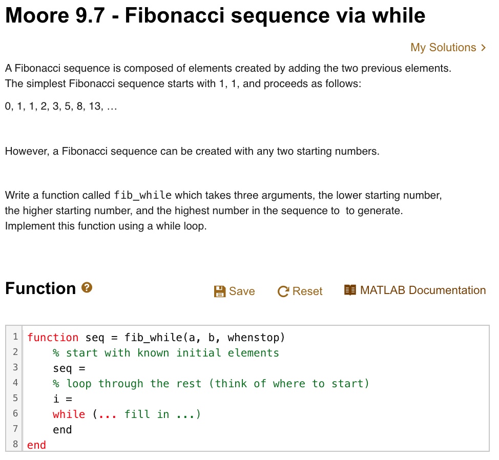Click the MATLAB Documentation book icon

[350, 290]
